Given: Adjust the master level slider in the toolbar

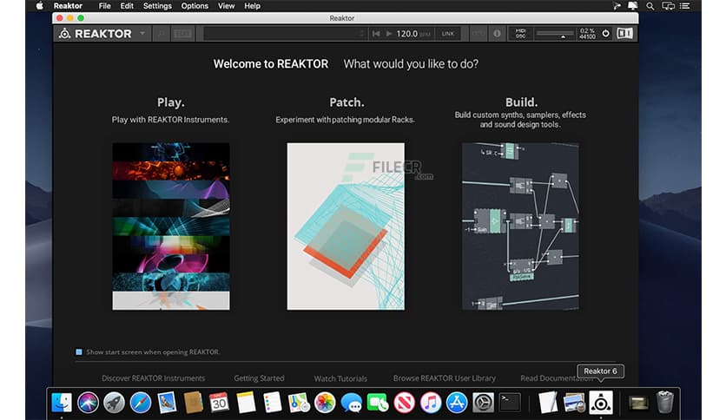Looking at the screenshot, I should coord(555,34).
